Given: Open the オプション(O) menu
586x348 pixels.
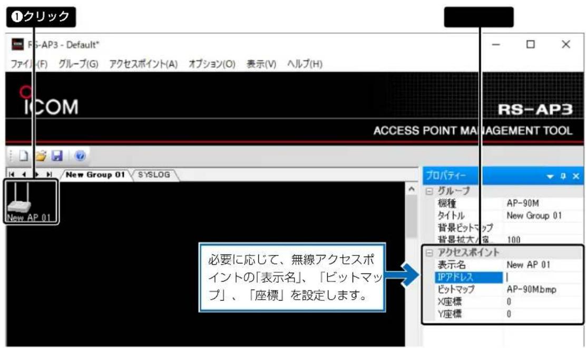Looking at the screenshot, I should pos(212,64).
